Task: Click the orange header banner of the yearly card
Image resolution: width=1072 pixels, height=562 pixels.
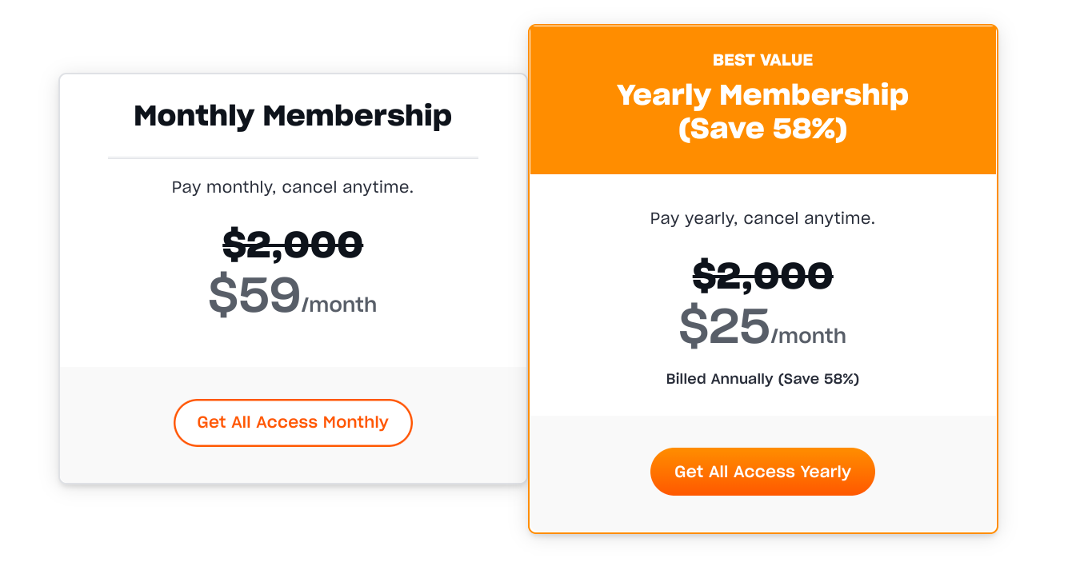Action: tap(762, 100)
